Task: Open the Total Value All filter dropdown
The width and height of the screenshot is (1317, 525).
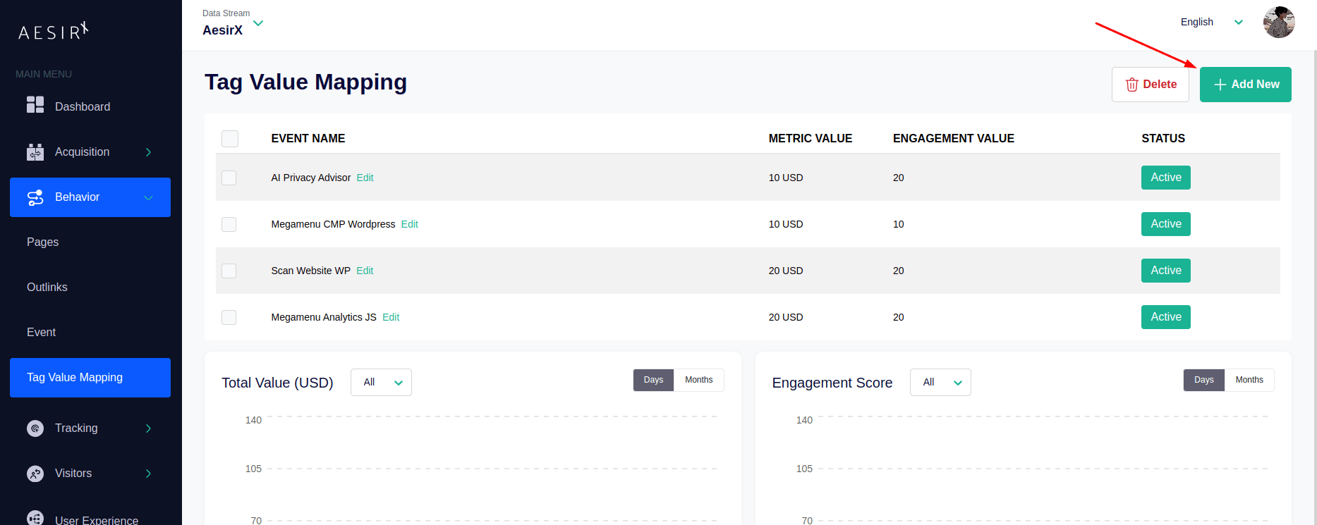Action: tap(381, 382)
